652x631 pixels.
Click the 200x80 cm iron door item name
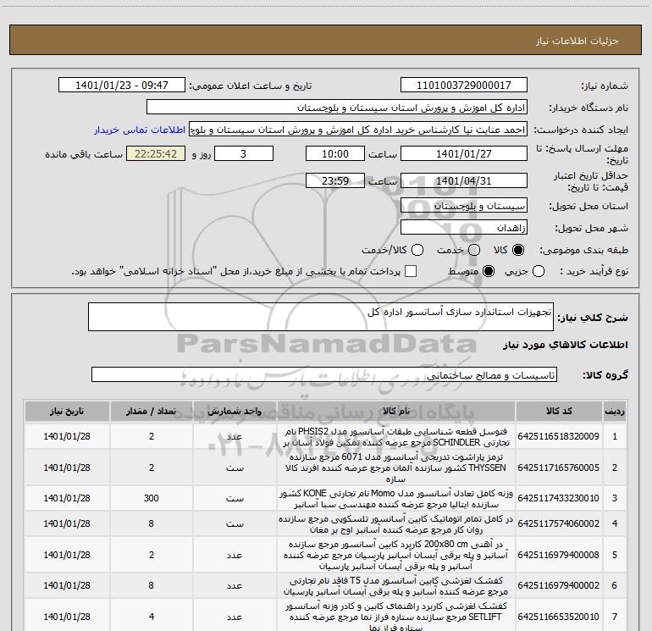tap(396, 556)
